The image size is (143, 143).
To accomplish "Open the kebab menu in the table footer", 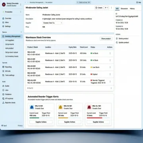I will click(111, 88).
